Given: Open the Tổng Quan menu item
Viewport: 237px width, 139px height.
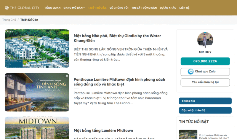Looking at the screenshot, I should click(x=52, y=8).
